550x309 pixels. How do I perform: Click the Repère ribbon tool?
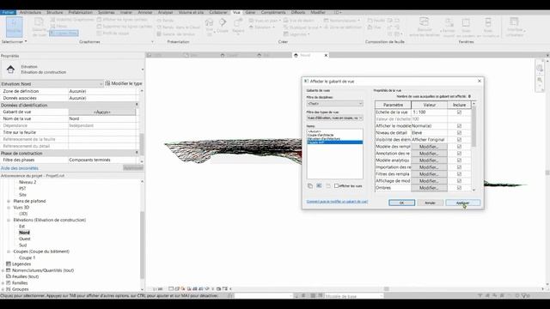(x=238, y=27)
